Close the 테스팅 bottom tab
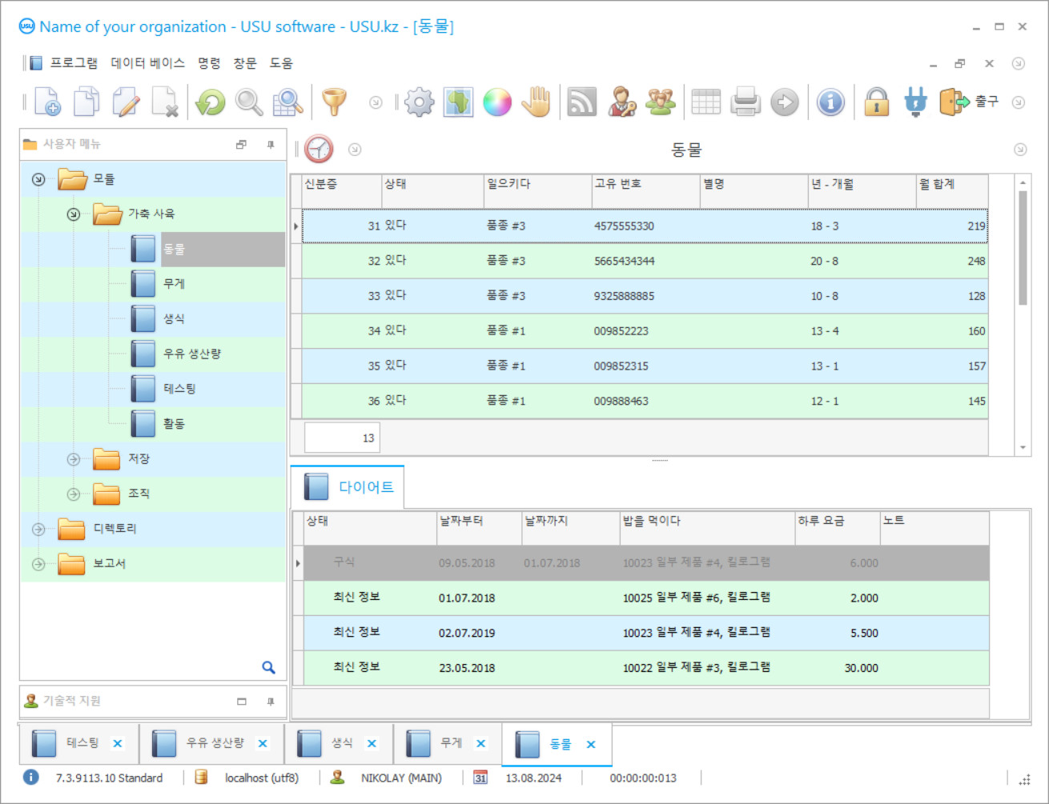The height and width of the screenshot is (804, 1049). point(118,744)
